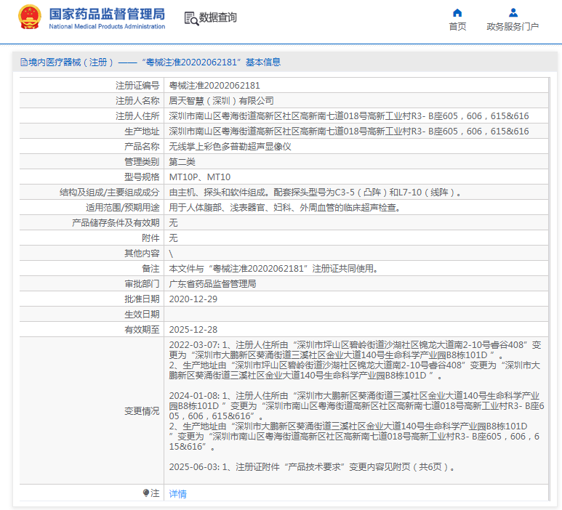562x510 pixels.
Task: Click approval date 2020-12-29
Action: [193, 299]
